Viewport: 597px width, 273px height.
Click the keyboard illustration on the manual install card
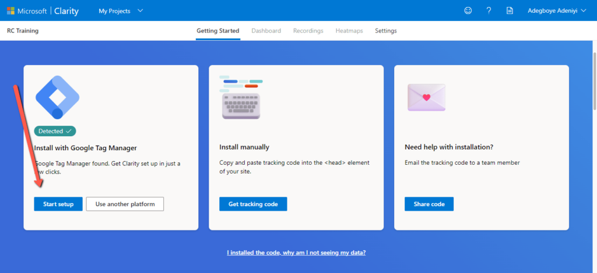point(241,97)
